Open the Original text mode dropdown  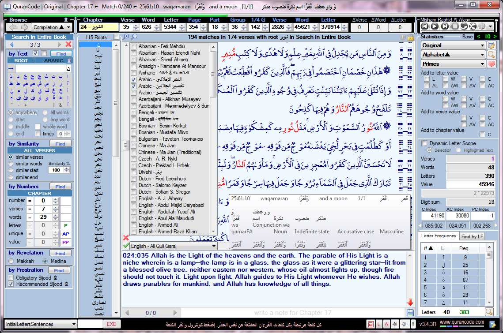tap(453, 45)
